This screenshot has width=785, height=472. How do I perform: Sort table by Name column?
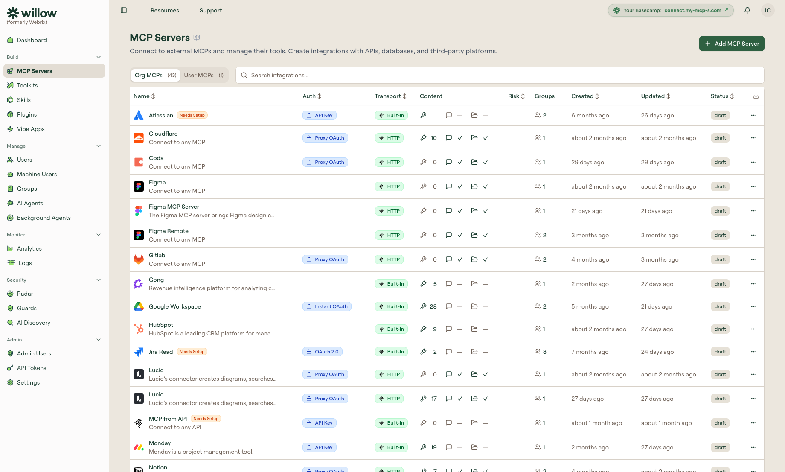tap(144, 96)
